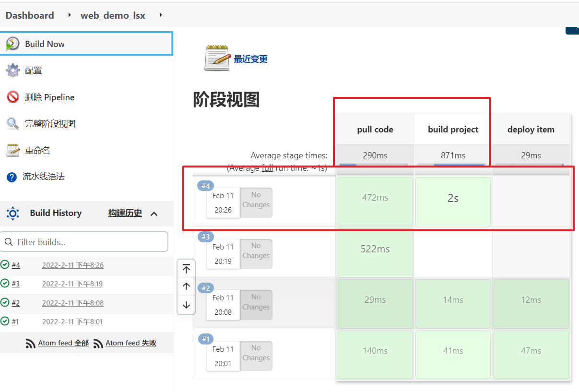Select 配置 in sidebar
Screen dimensions: 579x392
(34, 71)
